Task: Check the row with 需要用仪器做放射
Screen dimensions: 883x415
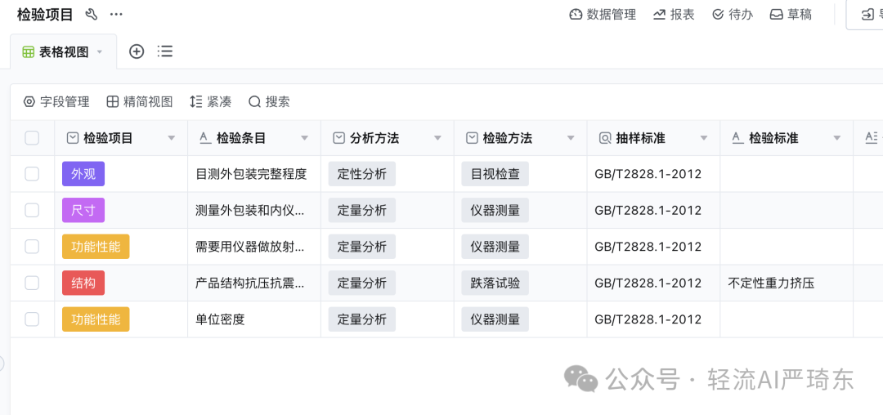Action: pyautogui.click(x=32, y=246)
